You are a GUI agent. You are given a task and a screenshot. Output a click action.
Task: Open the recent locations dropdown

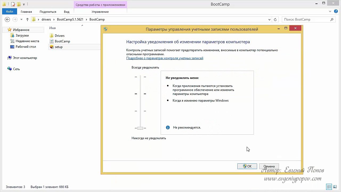21,19
